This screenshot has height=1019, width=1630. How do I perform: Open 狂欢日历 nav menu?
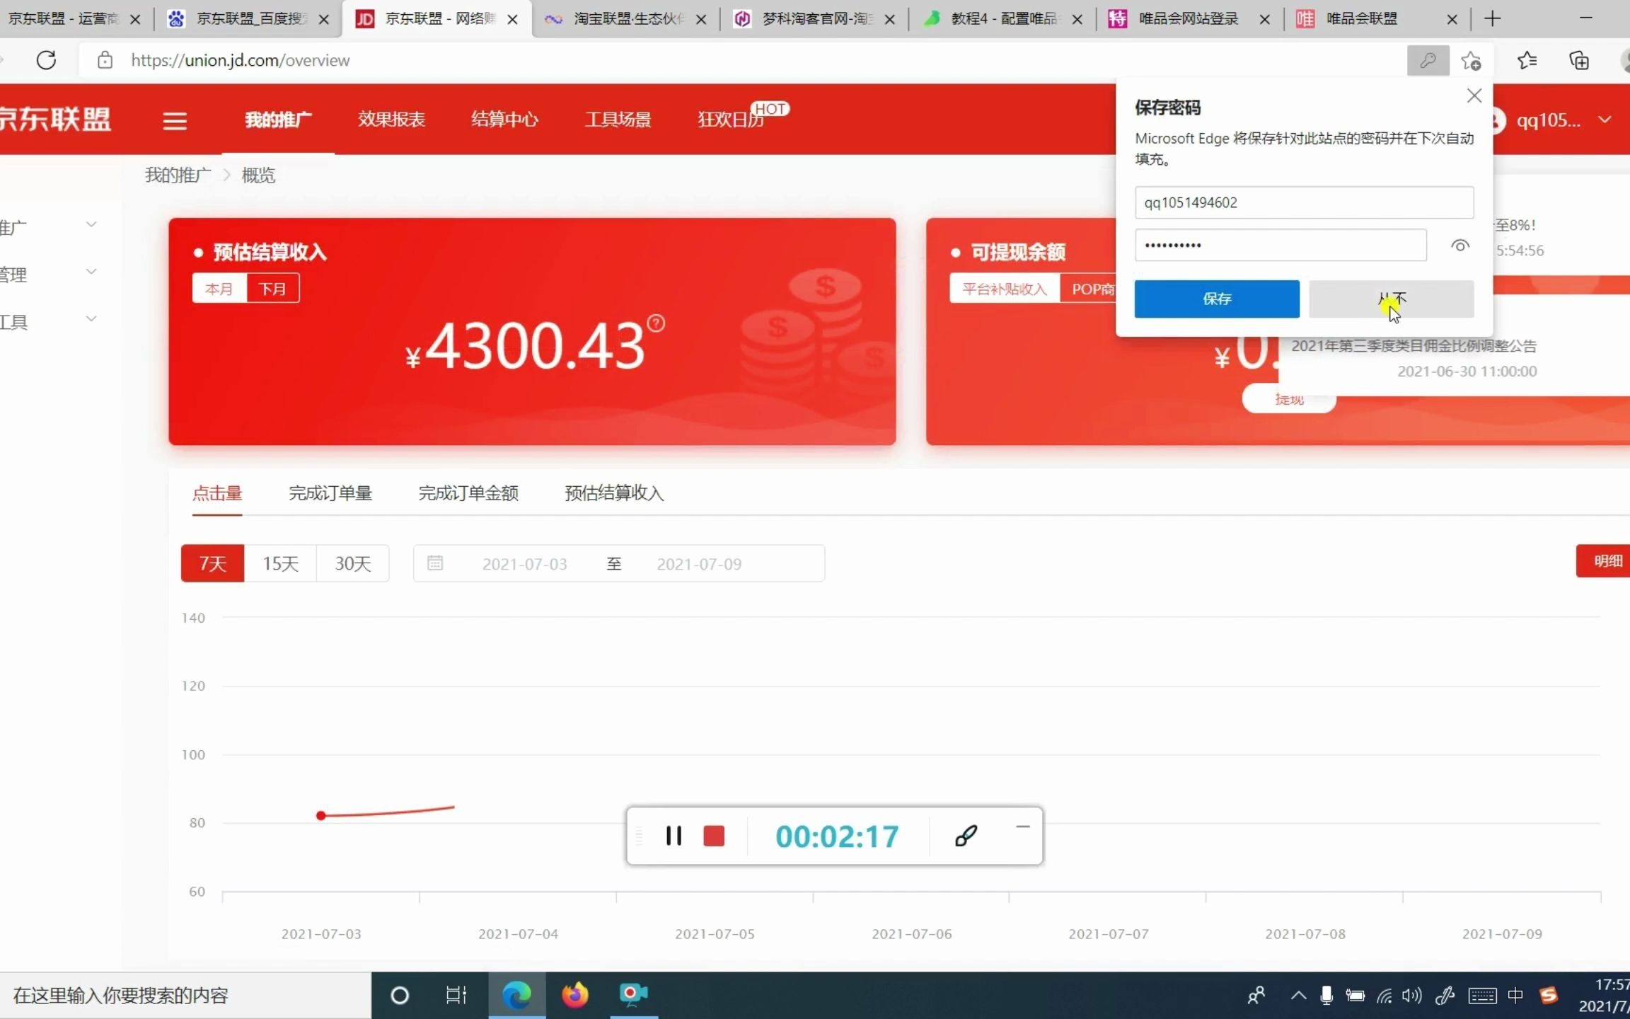click(x=732, y=120)
